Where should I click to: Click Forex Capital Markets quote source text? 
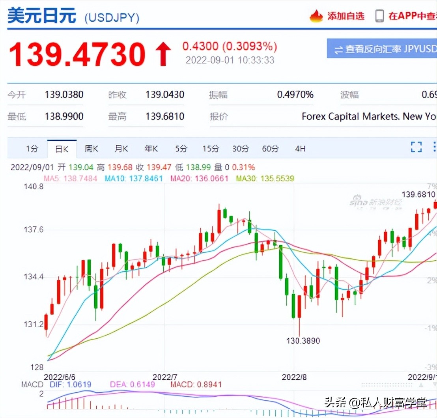pyautogui.click(x=369, y=116)
